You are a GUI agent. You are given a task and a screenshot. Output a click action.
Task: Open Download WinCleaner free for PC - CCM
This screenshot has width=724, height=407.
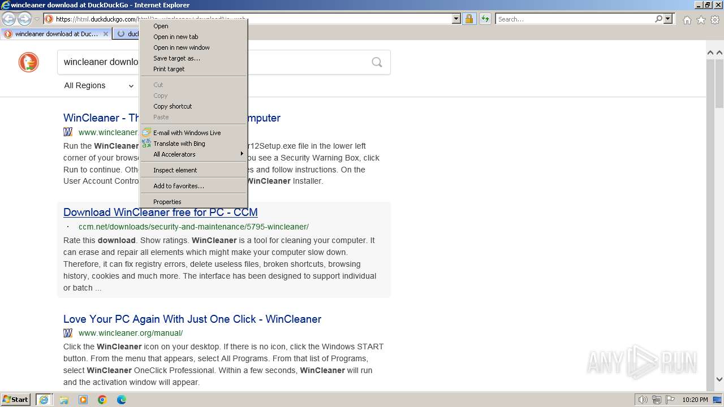(x=161, y=213)
